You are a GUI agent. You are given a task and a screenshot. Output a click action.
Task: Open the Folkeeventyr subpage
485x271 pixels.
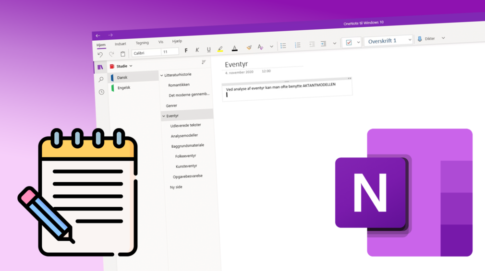[185, 156]
